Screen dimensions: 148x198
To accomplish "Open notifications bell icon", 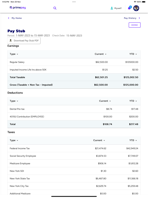I will (x=129, y=8).
